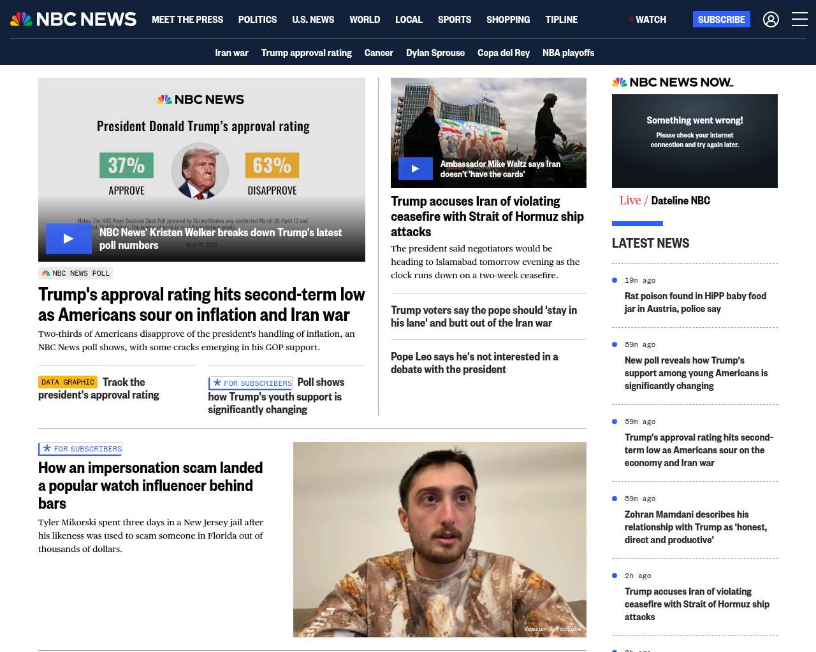Open the Tipline page

click(x=562, y=20)
